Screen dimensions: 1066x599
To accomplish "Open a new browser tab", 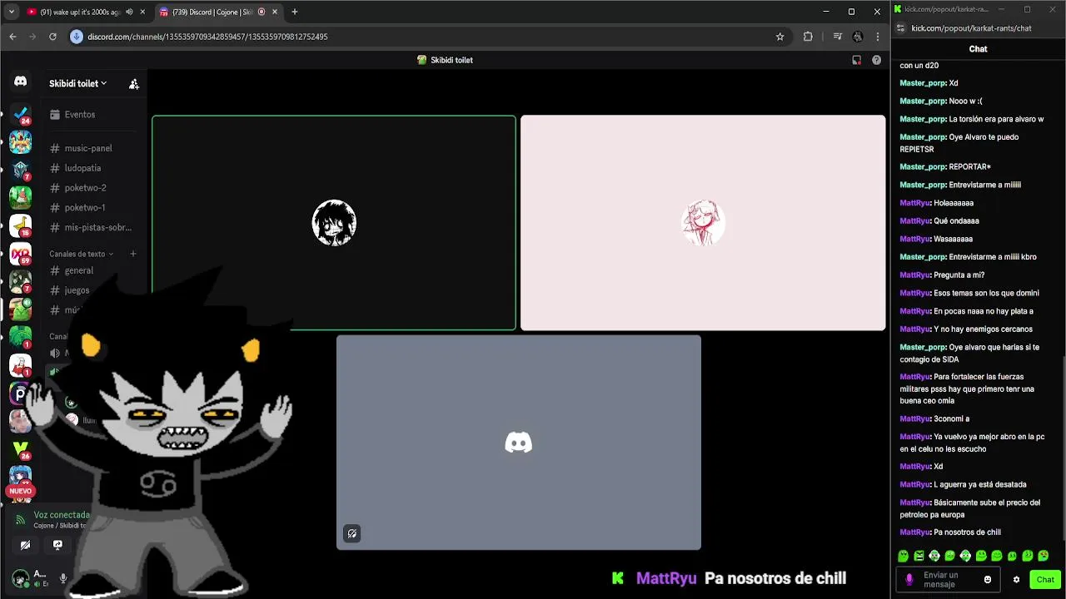I will click(x=295, y=12).
